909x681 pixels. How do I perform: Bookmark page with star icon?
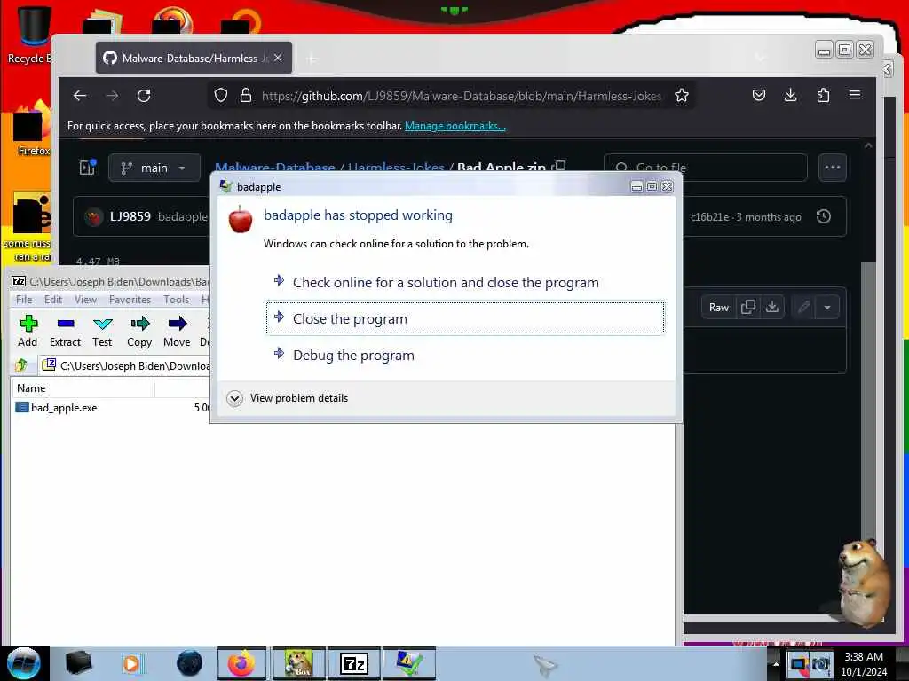tap(682, 95)
